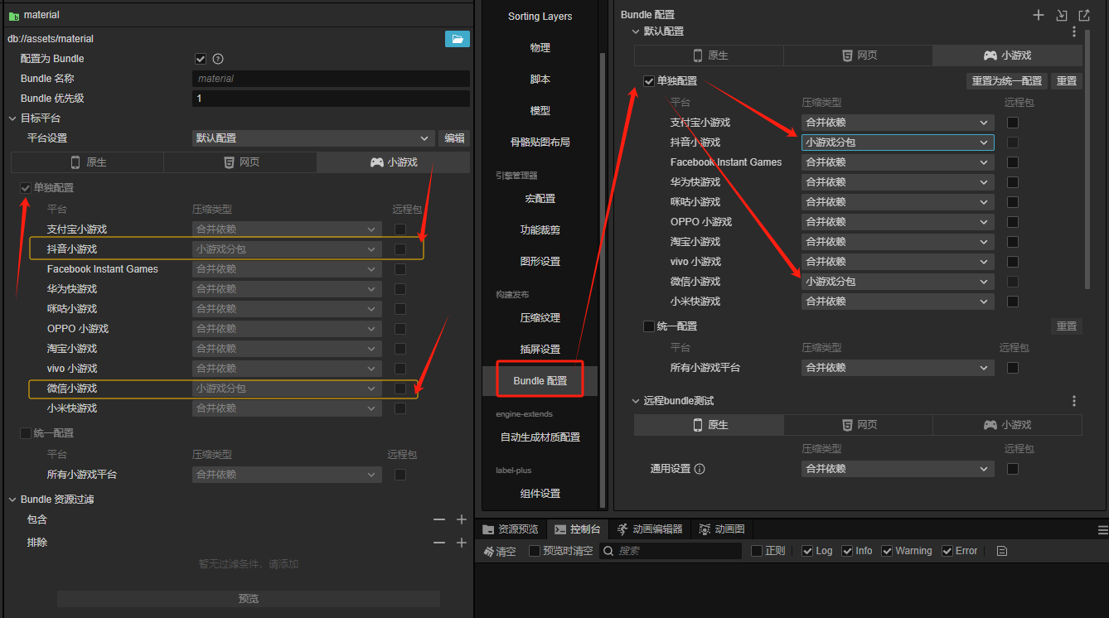This screenshot has height=618, width=1109.
Task: Open 功能裁剪 in the settings sidebar
Action: (x=540, y=230)
